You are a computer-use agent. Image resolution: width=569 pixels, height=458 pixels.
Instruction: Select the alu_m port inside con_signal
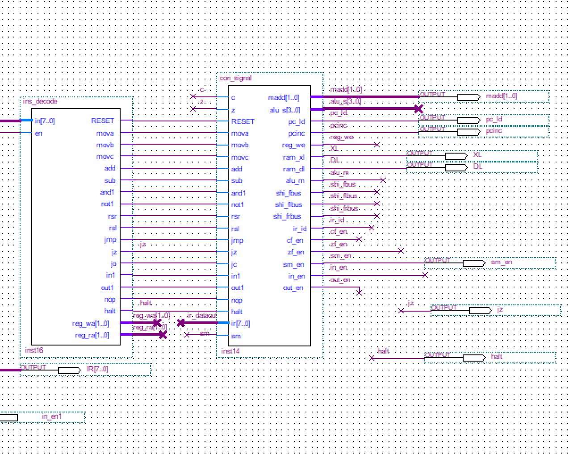tap(295, 181)
